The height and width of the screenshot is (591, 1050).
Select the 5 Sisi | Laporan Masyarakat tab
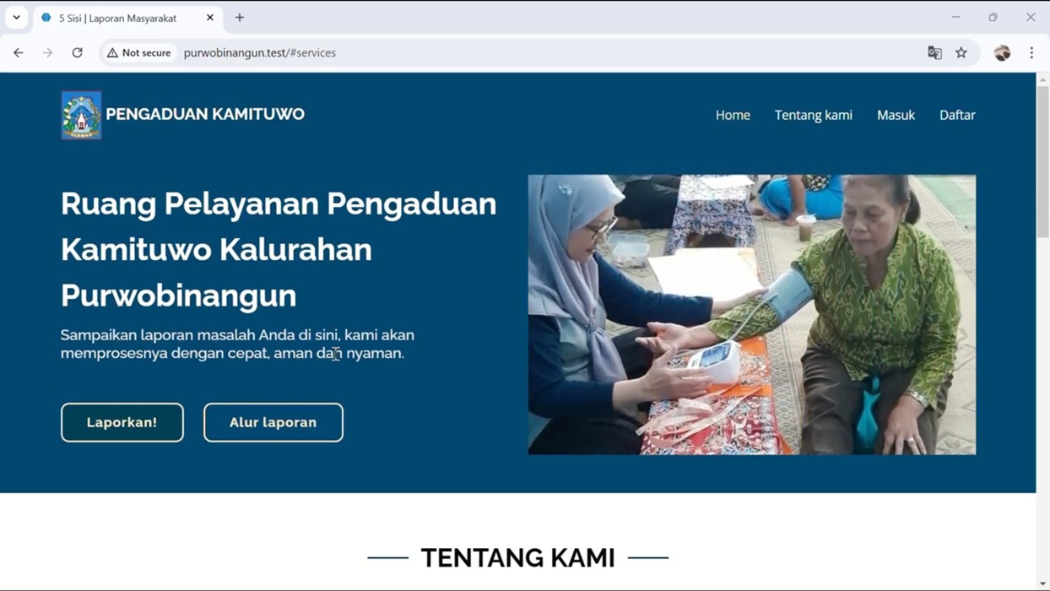pos(117,18)
